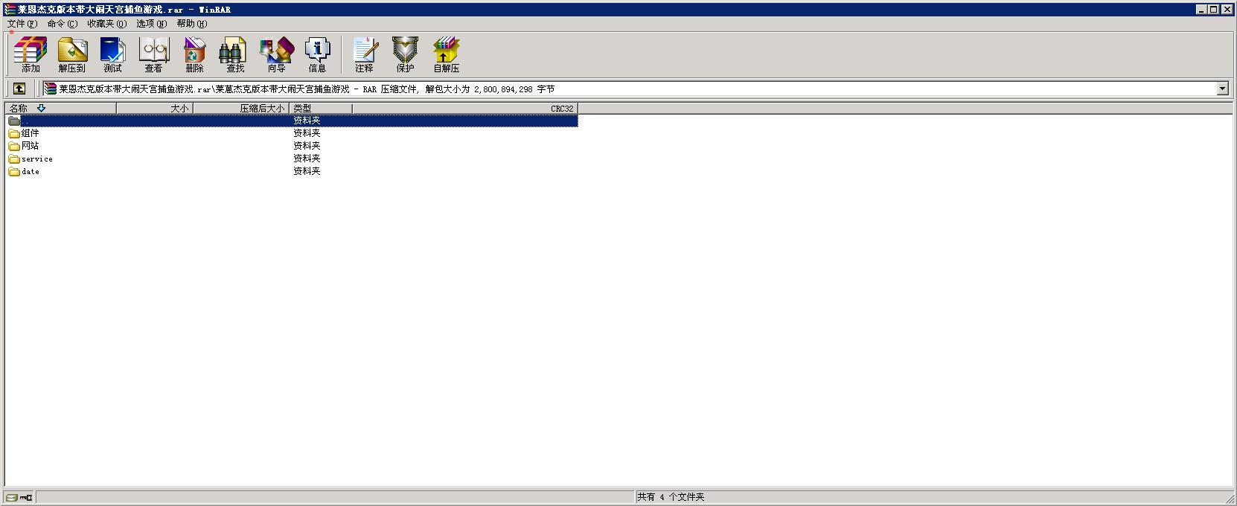1237x506 pixels.
Task: Open the View (查看) file tool
Action: [154, 54]
